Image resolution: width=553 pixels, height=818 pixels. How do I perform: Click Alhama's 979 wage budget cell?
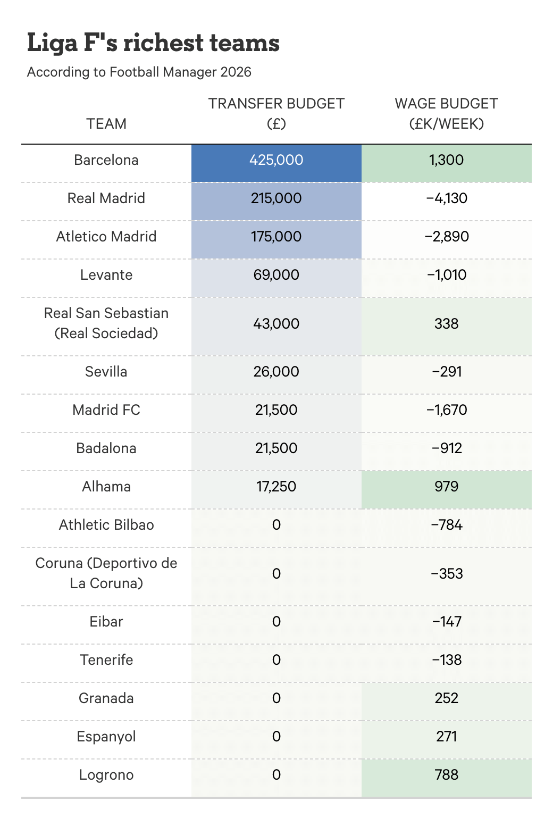pyautogui.click(x=446, y=487)
